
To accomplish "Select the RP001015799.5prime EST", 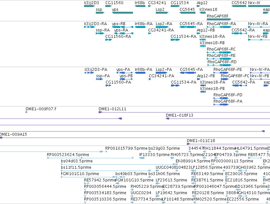I will [106, 152].
